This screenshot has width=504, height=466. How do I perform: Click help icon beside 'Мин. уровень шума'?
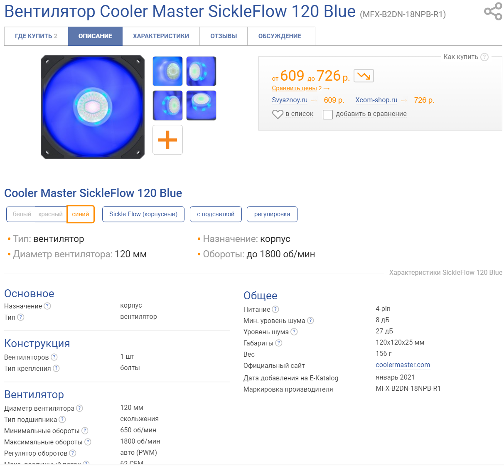(310, 321)
